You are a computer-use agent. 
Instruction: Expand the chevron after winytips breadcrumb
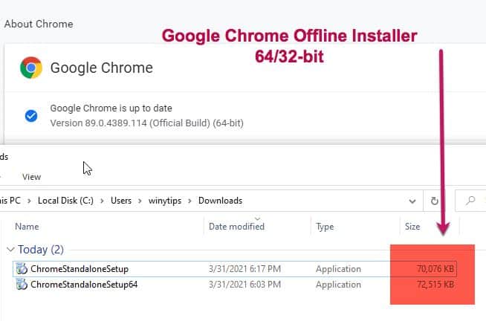pyautogui.click(x=189, y=201)
